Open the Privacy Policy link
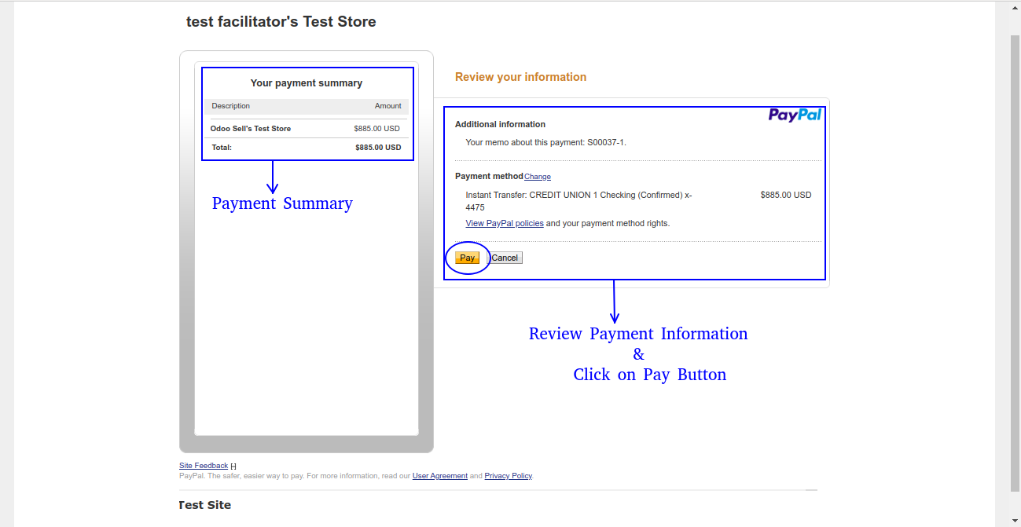This screenshot has width=1021, height=527. coord(509,476)
